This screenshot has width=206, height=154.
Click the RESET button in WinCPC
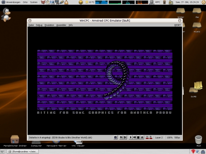[x=178, y=25]
